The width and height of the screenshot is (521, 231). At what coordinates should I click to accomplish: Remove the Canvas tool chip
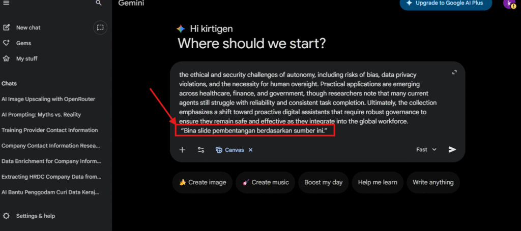250,150
